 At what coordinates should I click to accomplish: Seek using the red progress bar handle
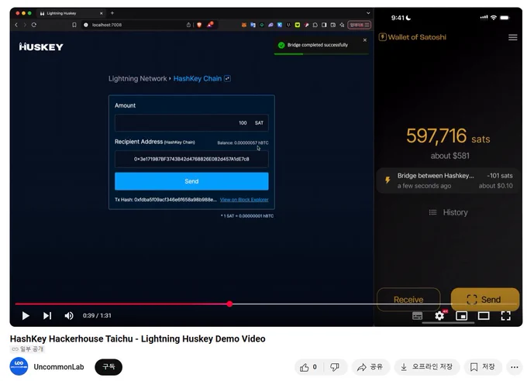(x=229, y=304)
